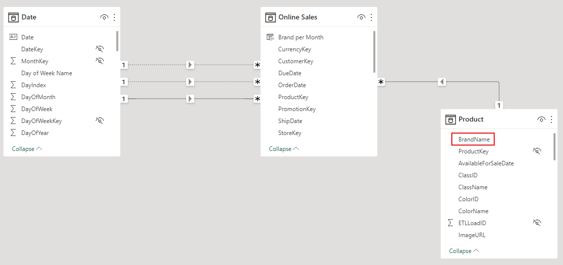563x265 pixels.
Task: Open more options for Online Sales table
Action: pyautogui.click(x=372, y=17)
